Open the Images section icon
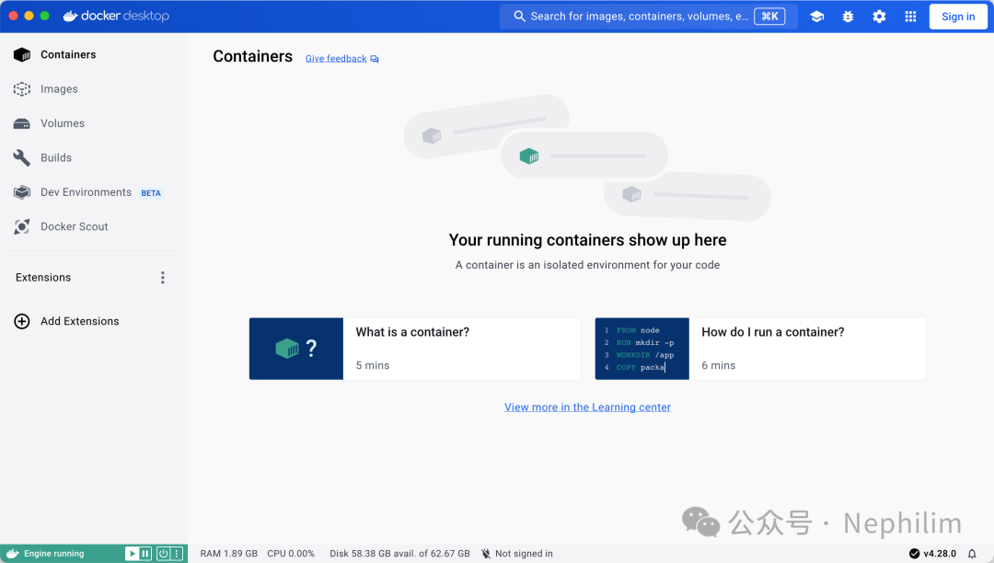Image resolution: width=994 pixels, height=563 pixels. [22, 89]
